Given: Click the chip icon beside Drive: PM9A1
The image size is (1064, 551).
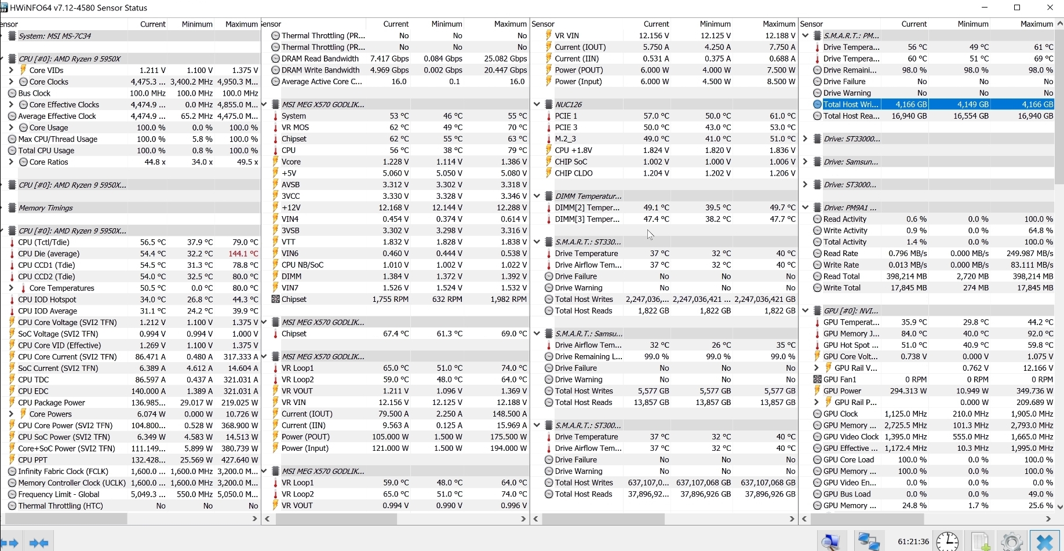Looking at the screenshot, I should click(x=817, y=208).
